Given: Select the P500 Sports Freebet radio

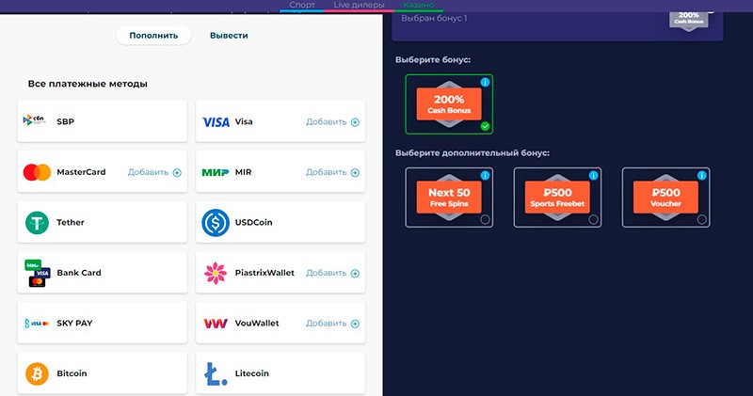Looking at the screenshot, I should (593, 219).
